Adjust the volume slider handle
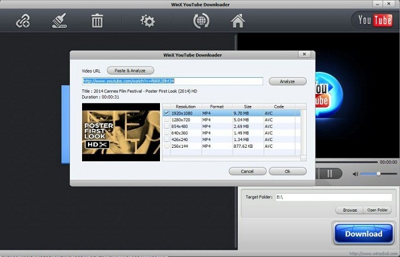This screenshot has width=400, height=257. [x=379, y=174]
